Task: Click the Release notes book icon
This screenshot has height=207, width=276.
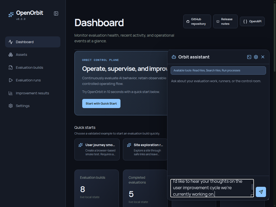Action: pos(218,22)
